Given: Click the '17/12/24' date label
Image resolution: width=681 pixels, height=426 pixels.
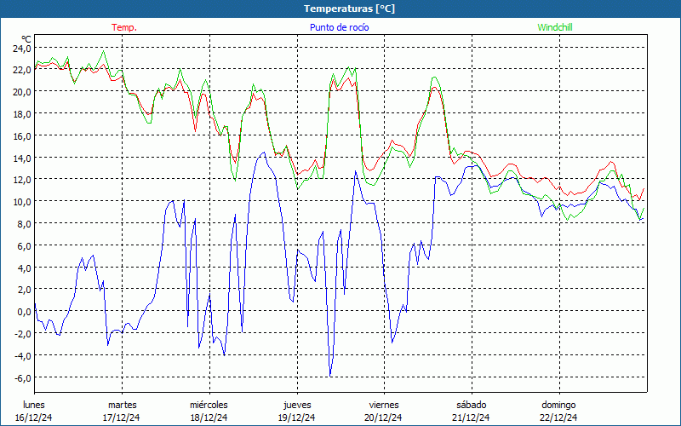Looking at the screenshot, I should (x=122, y=417).
